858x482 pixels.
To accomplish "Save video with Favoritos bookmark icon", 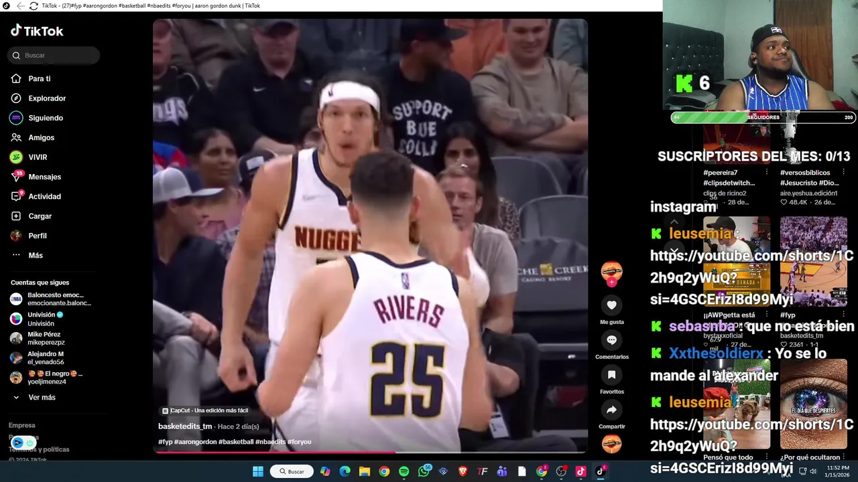I will (611, 375).
